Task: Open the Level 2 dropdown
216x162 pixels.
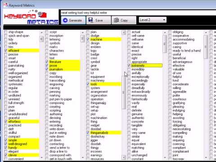Action: [153, 20]
